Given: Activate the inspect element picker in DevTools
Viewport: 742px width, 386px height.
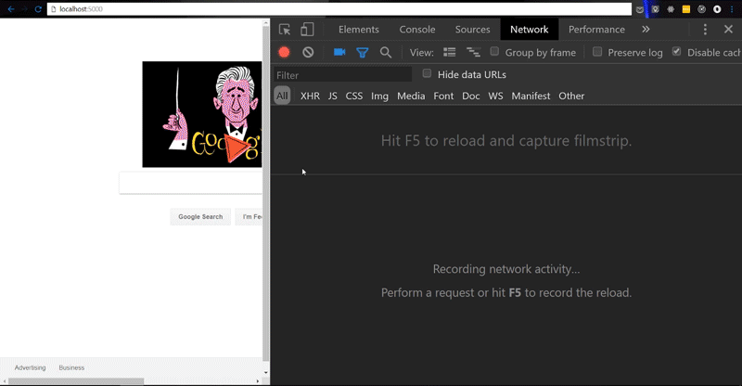Looking at the screenshot, I should tap(285, 30).
